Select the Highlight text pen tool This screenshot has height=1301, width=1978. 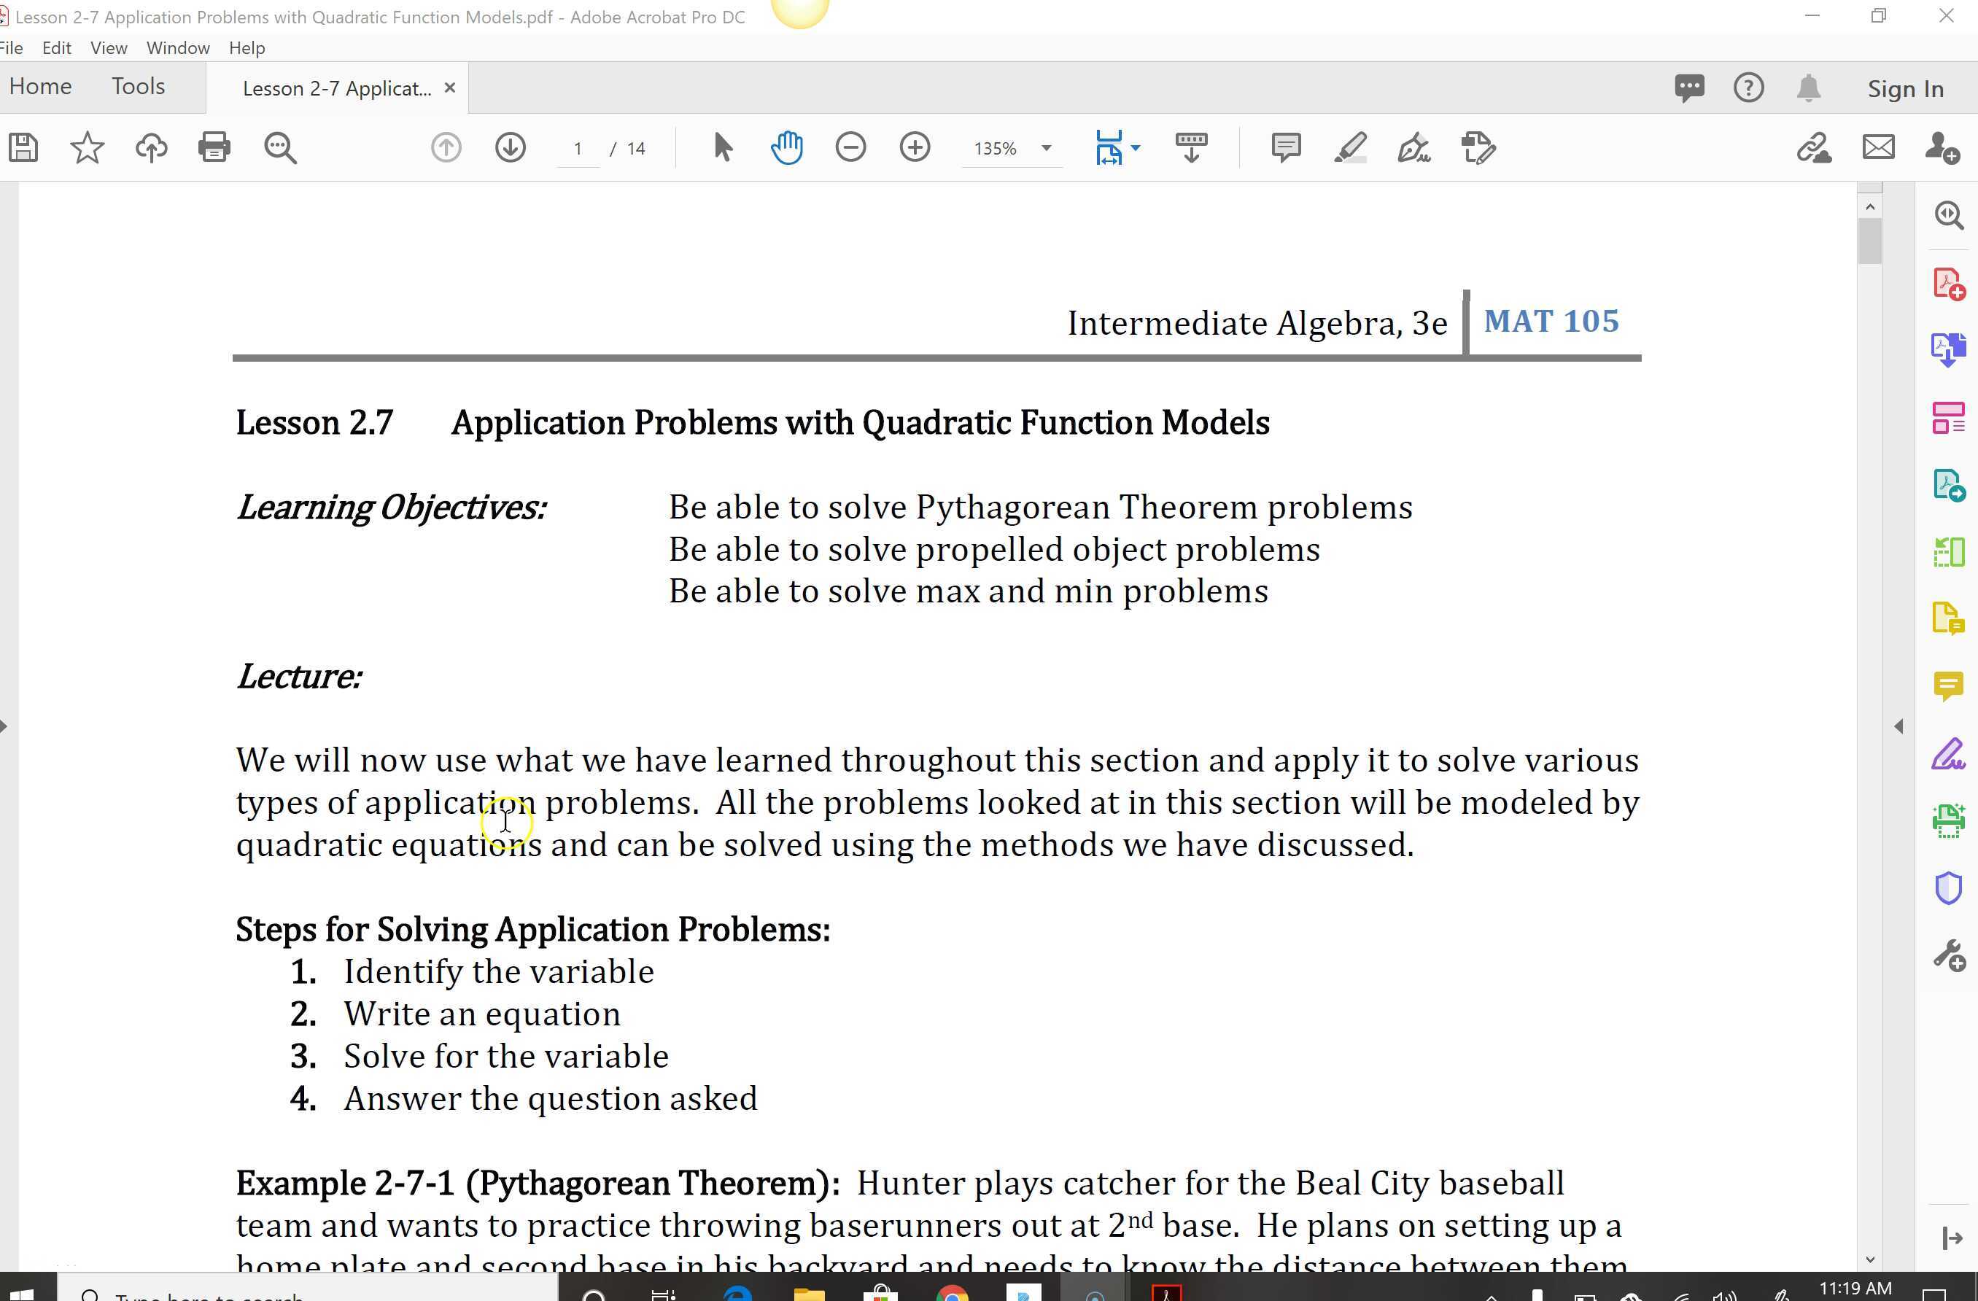1351,148
